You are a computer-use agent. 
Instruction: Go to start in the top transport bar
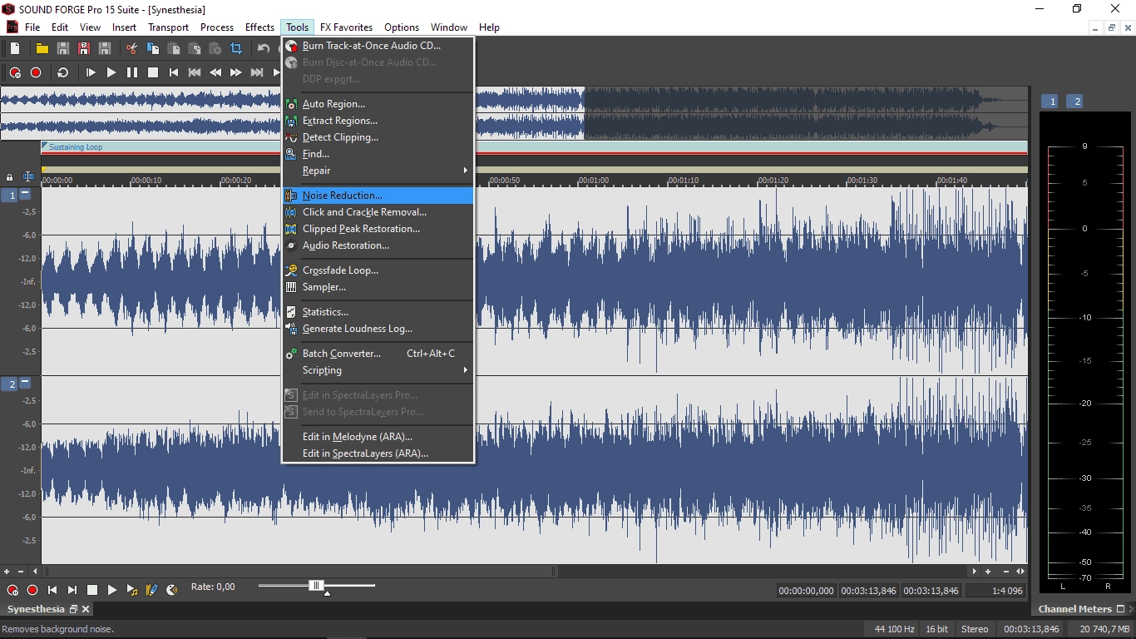(x=174, y=72)
